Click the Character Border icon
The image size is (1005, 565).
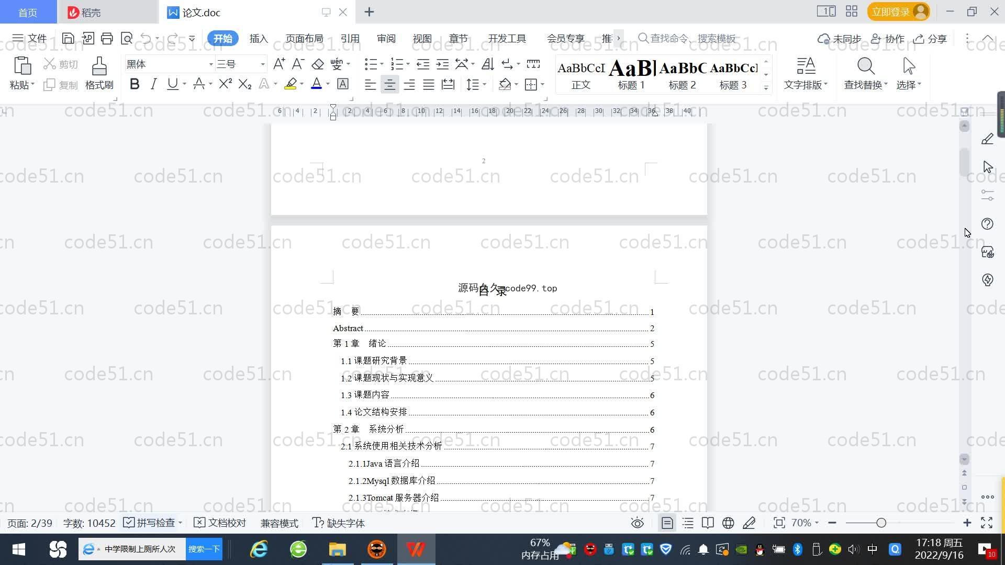[x=343, y=84]
